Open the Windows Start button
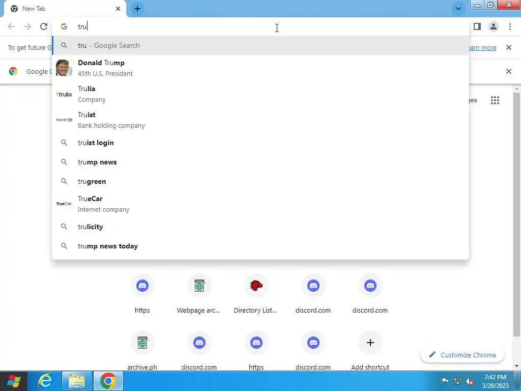 (x=13, y=381)
